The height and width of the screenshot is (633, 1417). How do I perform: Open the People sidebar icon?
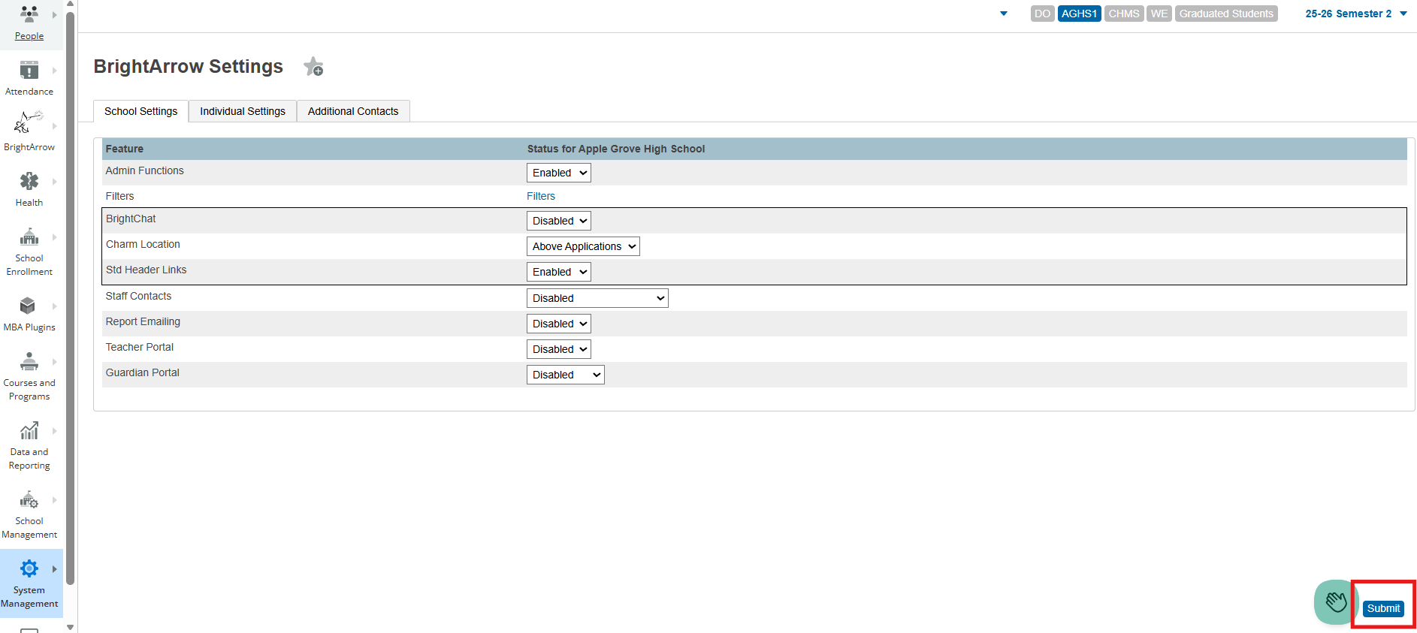click(29, 14)
